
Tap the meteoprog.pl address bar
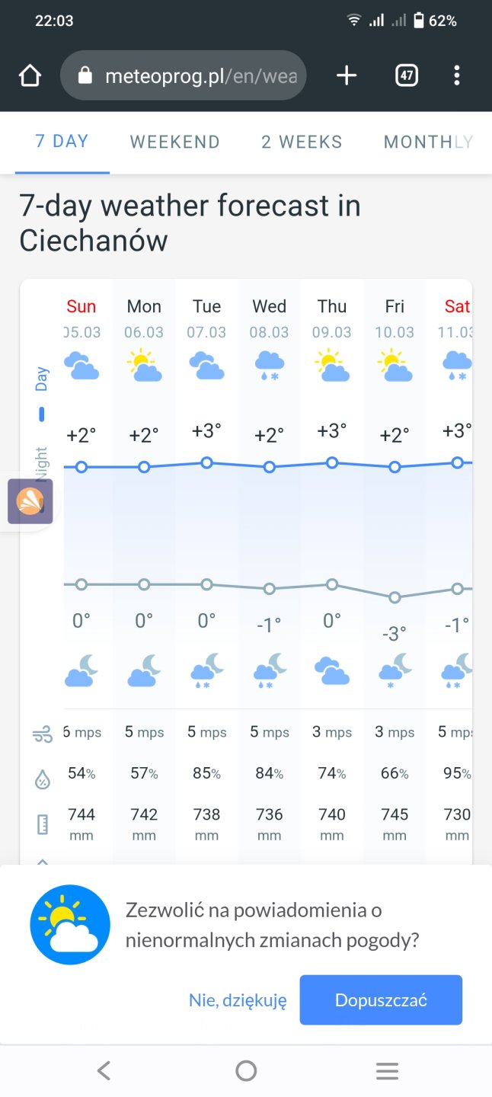[x=200, y=75]
